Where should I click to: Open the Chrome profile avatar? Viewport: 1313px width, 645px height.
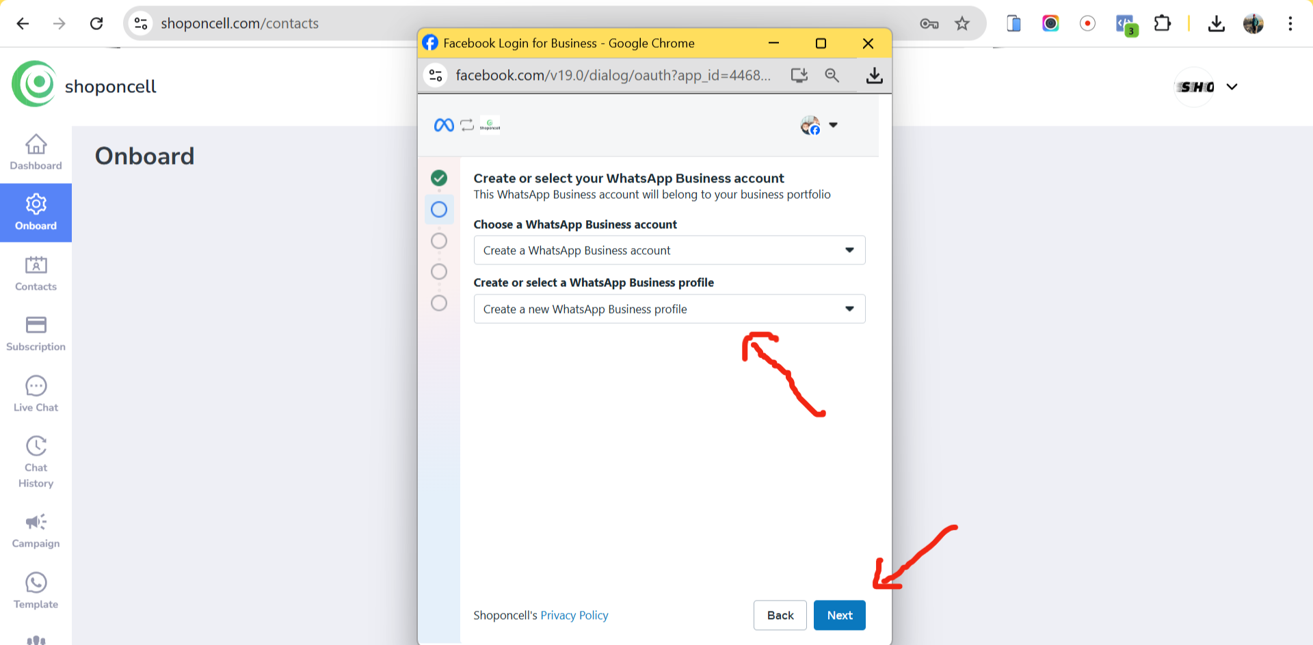(1253, 23)
